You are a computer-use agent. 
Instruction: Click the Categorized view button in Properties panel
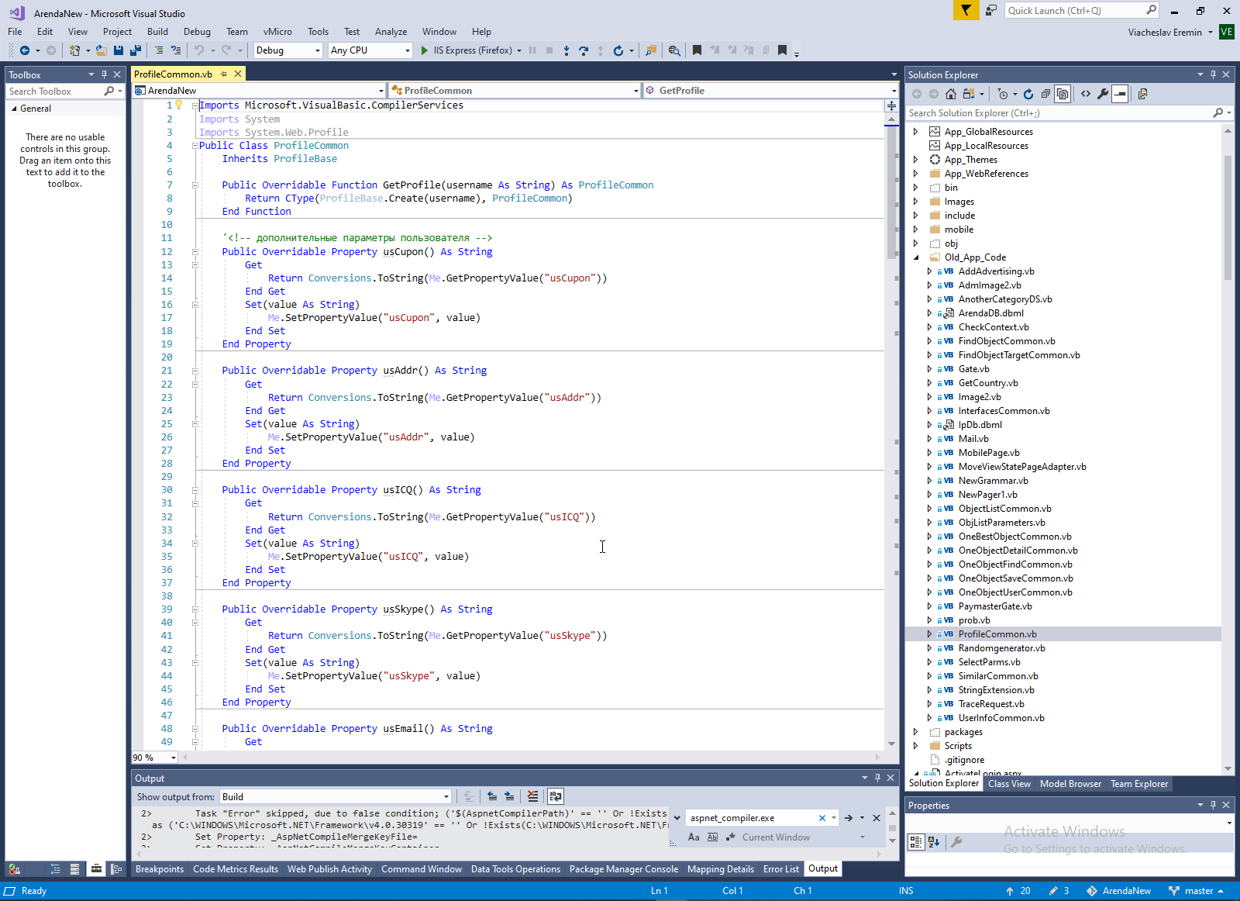pos(916,842)
